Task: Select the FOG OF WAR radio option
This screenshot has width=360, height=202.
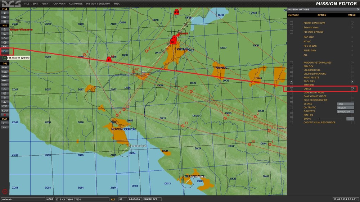Action: pyautogui.click(x=352, y=46)
